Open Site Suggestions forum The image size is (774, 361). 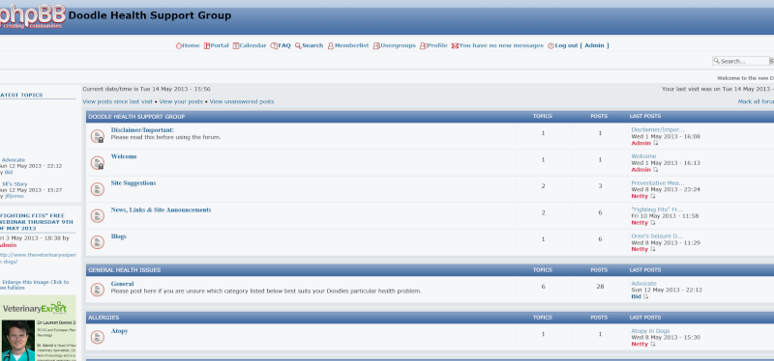click(x=134, y=183)
